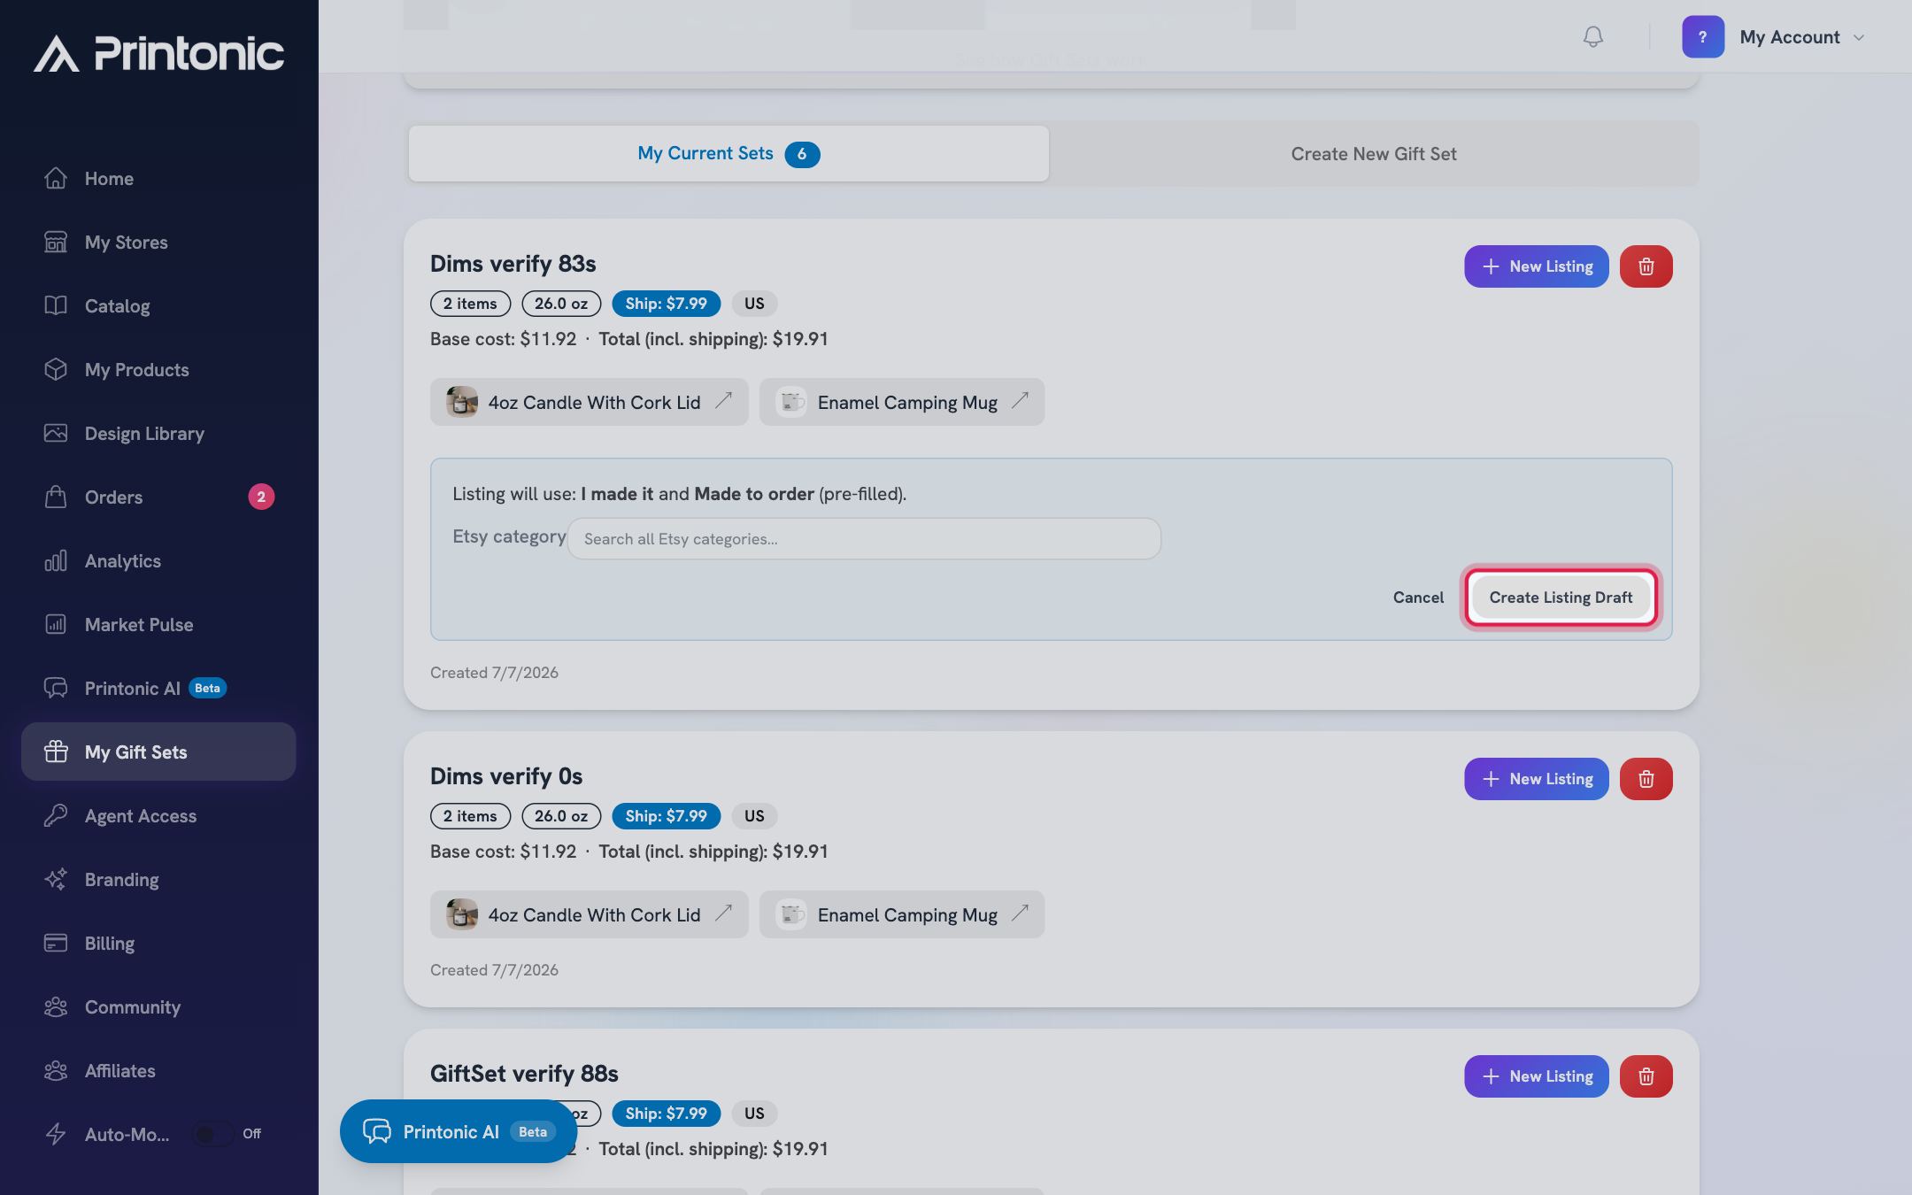The image size is (1912, 1195).
Task: Click candle thumbnail in Dims verify 83s
Action: pos(461,402)
